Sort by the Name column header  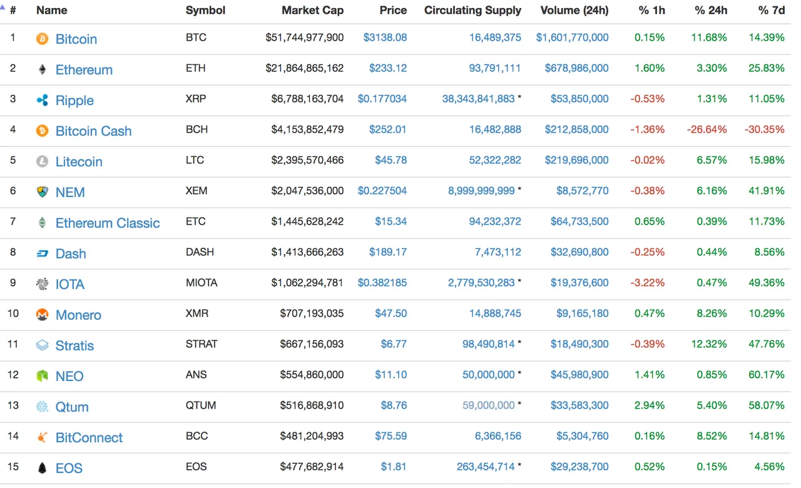tap(51, 11)
